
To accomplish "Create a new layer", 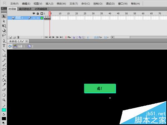I will point(10,37).
